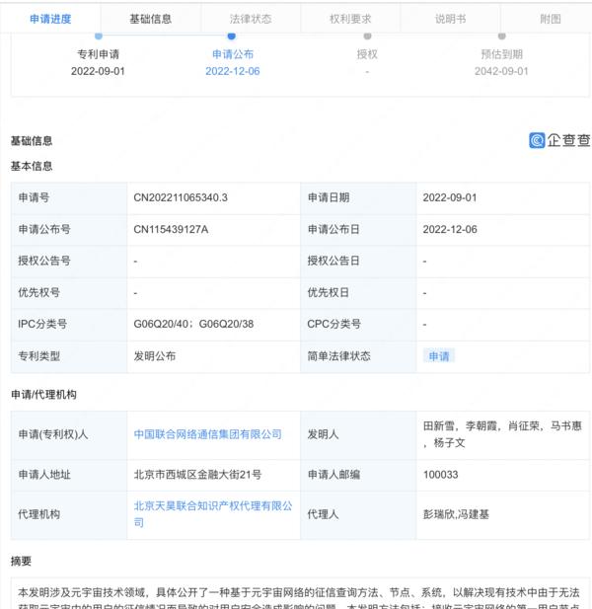
Task: Click the 授权公告号 label cell
Action: point(69,261)
